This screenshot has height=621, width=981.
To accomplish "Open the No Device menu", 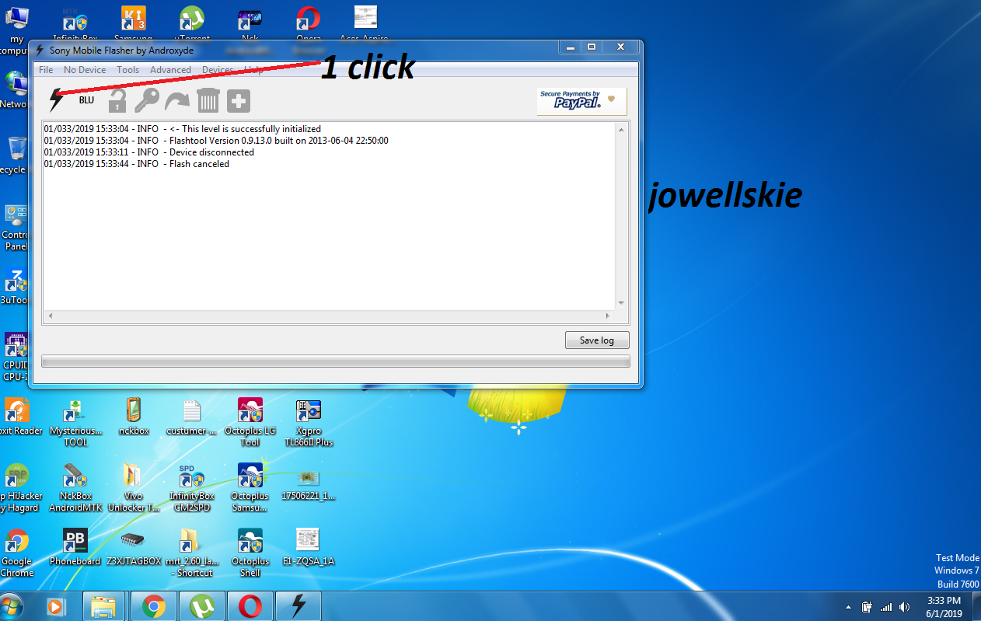I will pos(85,70).
